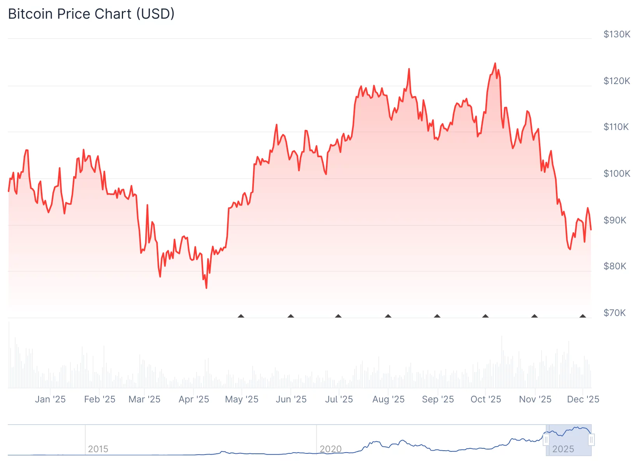Open the diamond event marker above Jul '25
Screen dimensions: 640x467
[x=338, y=316]
